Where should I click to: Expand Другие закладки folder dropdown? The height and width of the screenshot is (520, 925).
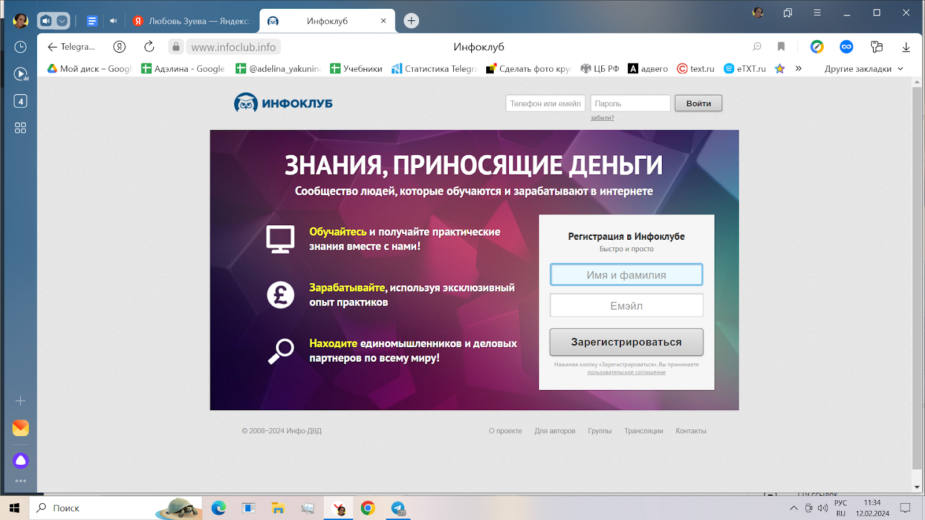[x=864, y=69]
